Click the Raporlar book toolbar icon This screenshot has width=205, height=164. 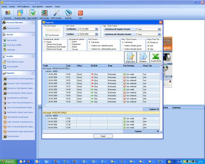pyautogui.click(x=68, y=14)
